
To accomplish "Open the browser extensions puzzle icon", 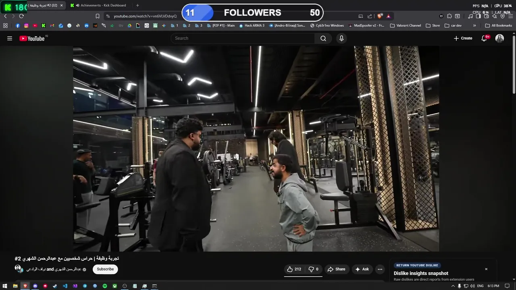I will point(449,16).
